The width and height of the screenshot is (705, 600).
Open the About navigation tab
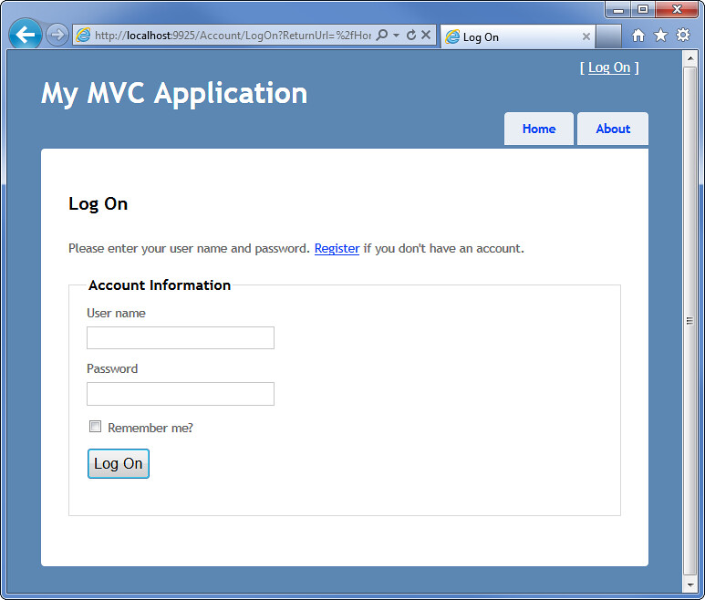[613, 129]
